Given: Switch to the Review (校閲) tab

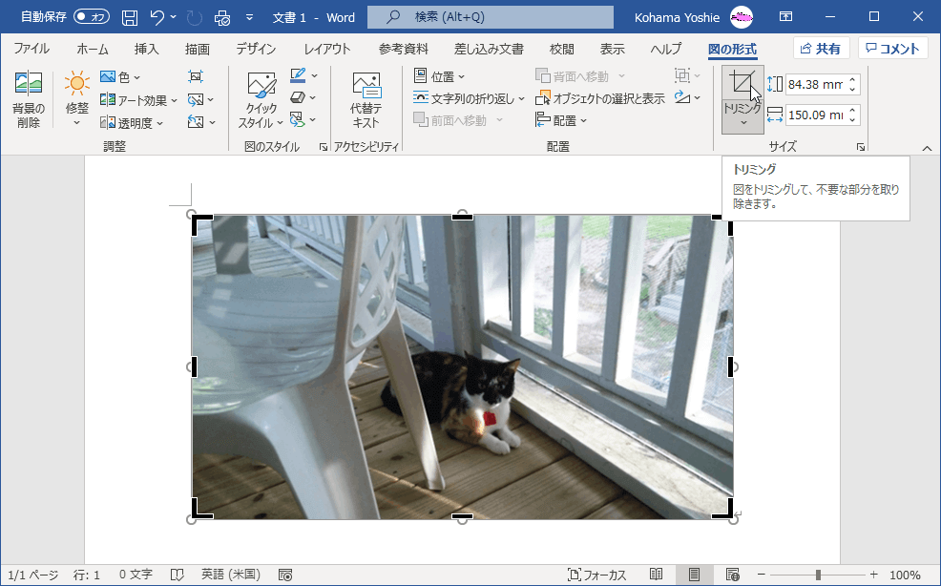Looking at the screenshot, I should pyautogui.click(x=562, y=49).
